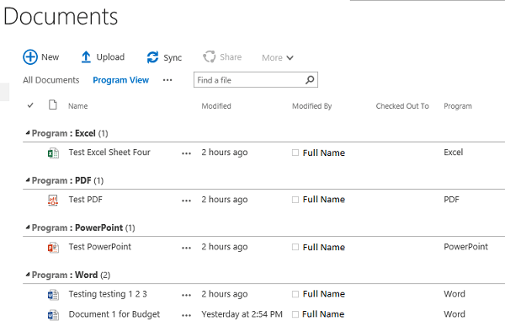
Task: Click the Word icon beside Document 1 for Budget
Action: point(53,315)
